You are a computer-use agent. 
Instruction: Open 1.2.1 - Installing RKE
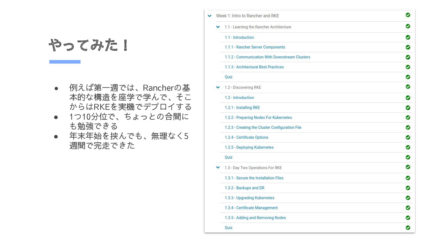(242, 108)
